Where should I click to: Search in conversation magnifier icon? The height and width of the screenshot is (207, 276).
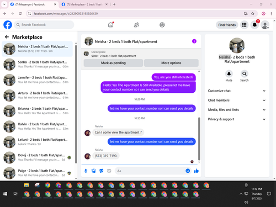click(244, 74)
